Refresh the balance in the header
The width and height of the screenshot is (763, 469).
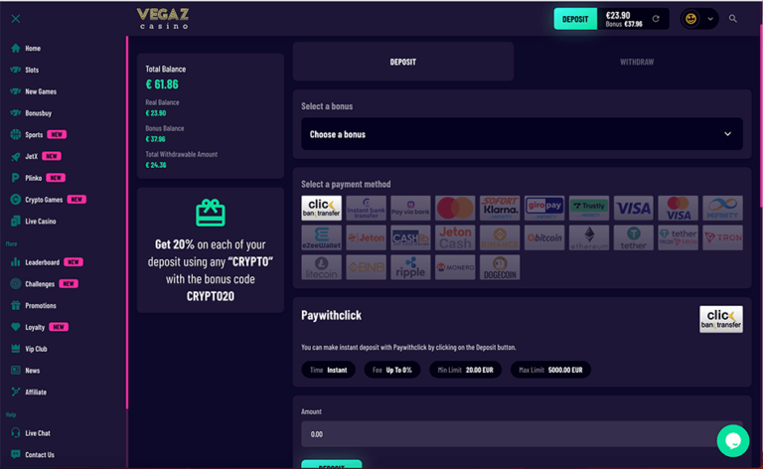coord(656,19)
